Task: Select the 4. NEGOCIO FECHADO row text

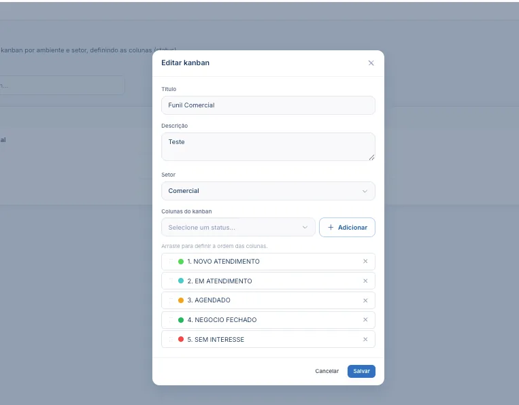Action: tap(222, 319)
